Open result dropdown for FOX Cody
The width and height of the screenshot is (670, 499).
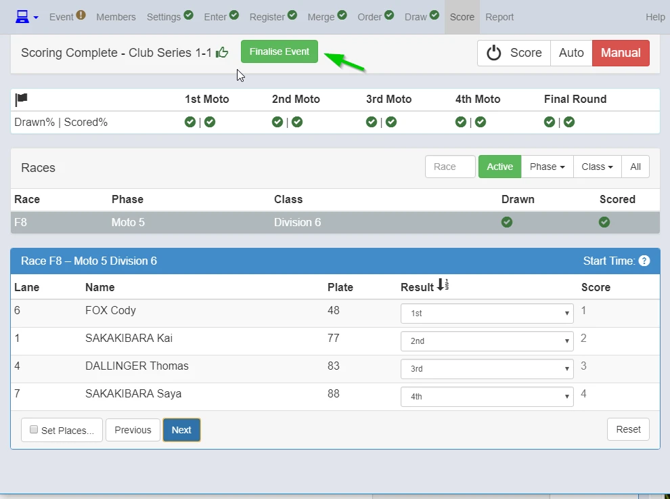[487, 313]
